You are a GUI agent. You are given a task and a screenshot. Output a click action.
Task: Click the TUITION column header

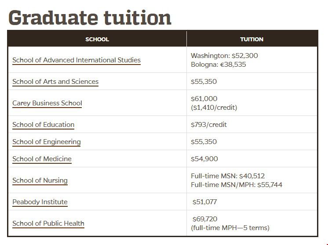tap(251, 39)
